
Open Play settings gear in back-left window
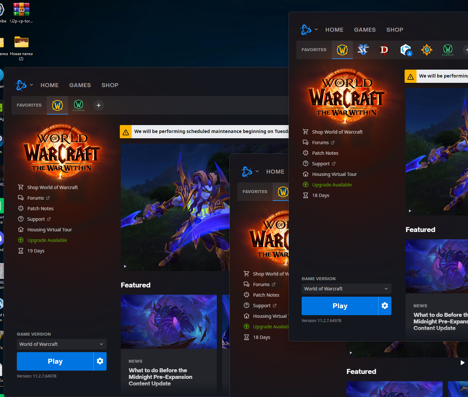(100, 361)
